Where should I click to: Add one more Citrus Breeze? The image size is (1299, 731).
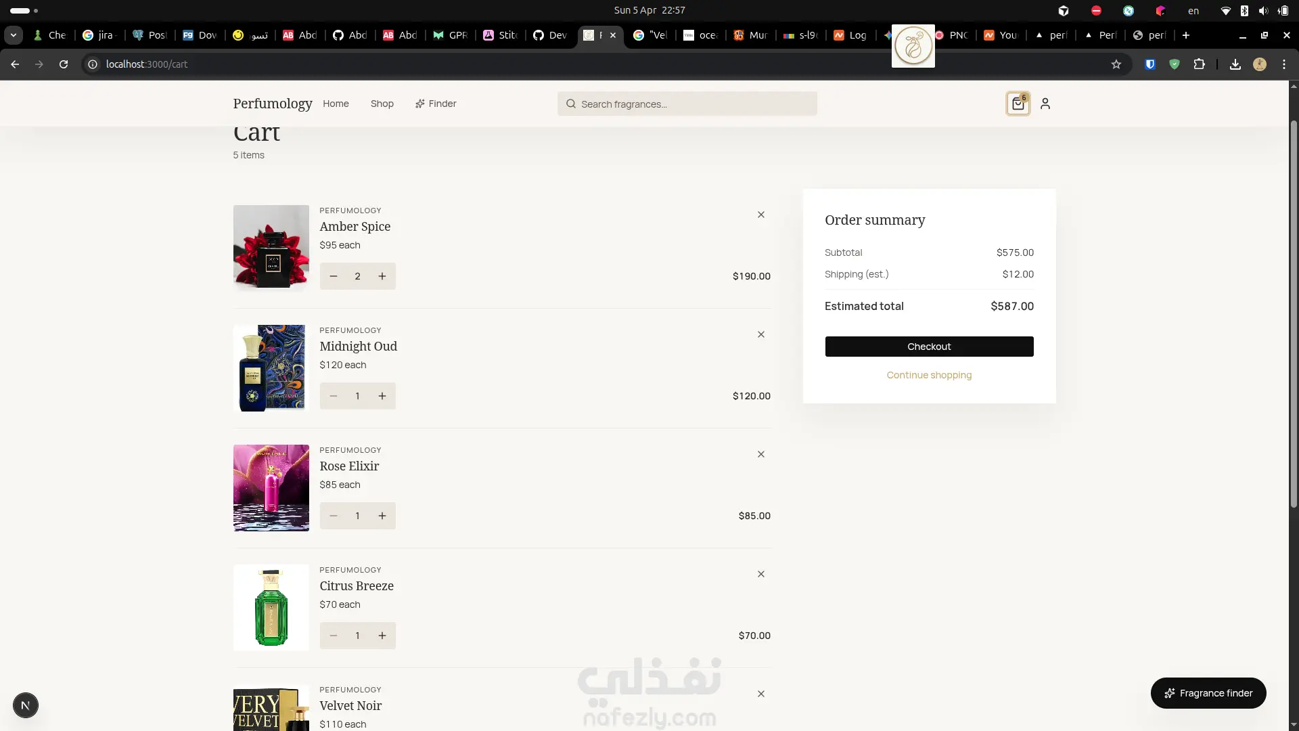[382, 636]
